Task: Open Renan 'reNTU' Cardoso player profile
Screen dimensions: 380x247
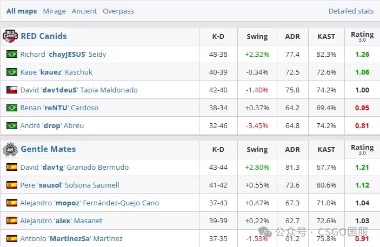Action: point(59,108)
